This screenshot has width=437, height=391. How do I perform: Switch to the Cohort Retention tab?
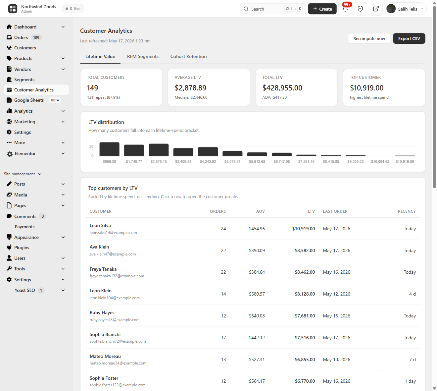188,56
